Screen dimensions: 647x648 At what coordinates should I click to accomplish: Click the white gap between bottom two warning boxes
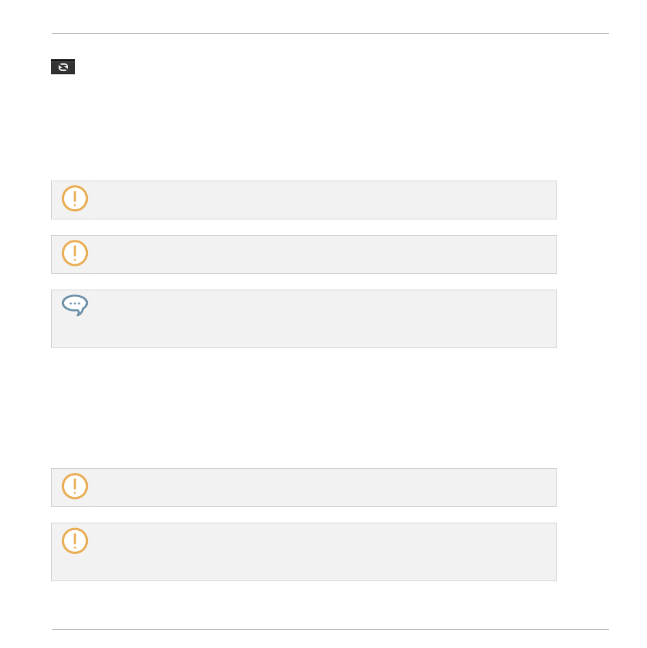click(x=304, y=515)
